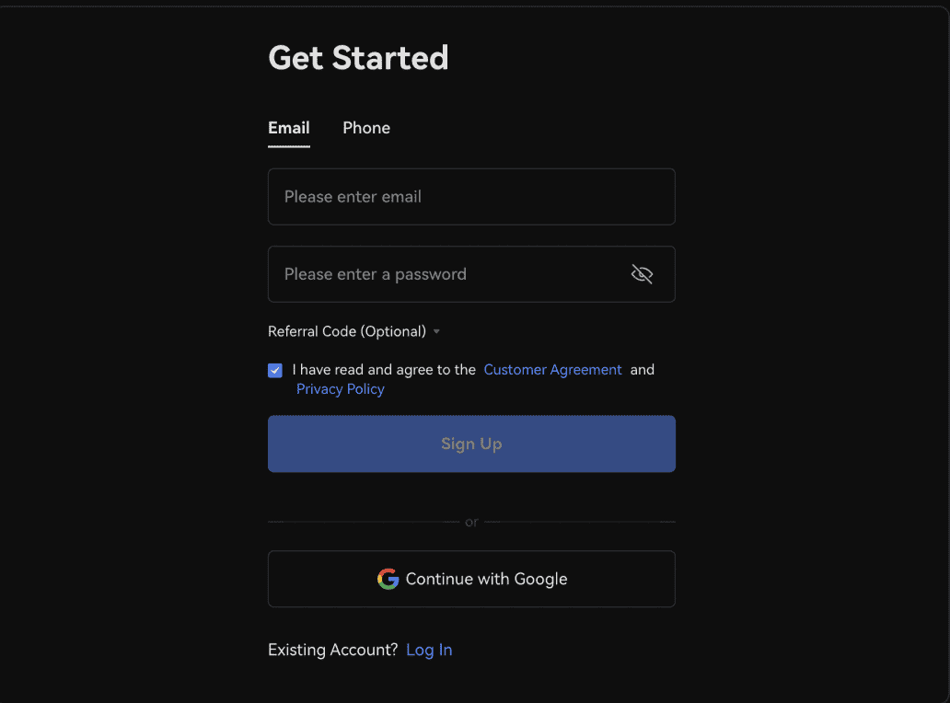This screenshot has height=703, width=950.
Task: Click 'Existing Account?' label text
Action: point(332,650)
